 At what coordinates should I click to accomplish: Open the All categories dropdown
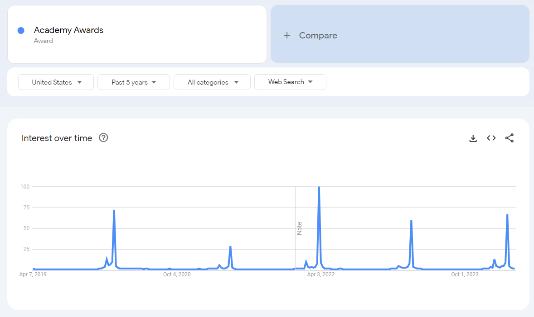pyautogui.click(x=212, y=82)
